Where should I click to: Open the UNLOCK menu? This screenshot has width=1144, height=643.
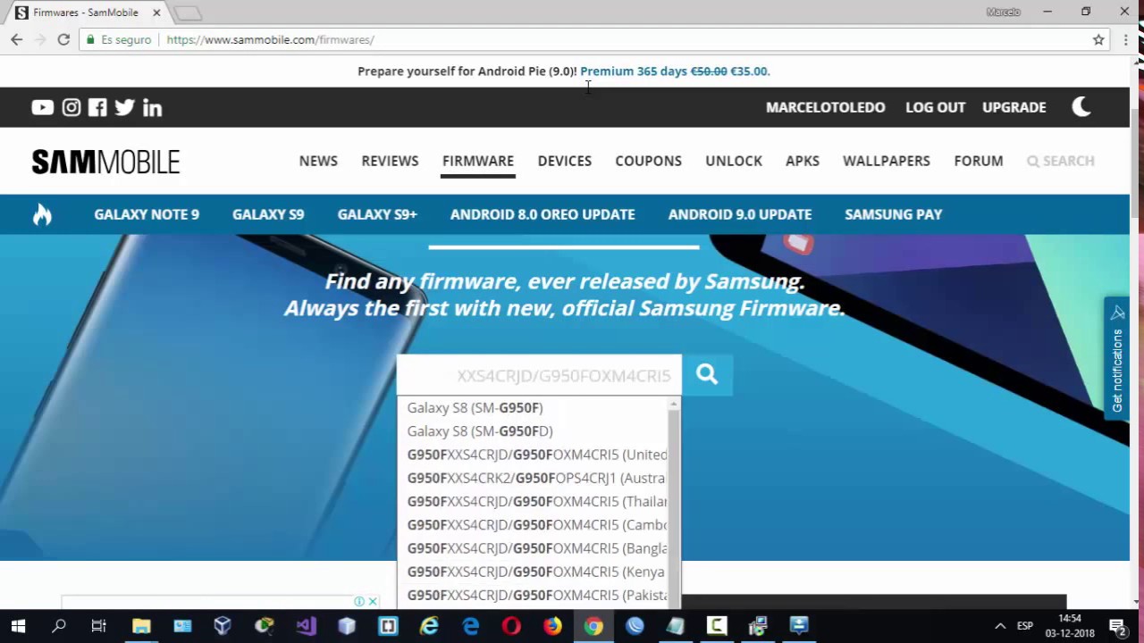734,161
